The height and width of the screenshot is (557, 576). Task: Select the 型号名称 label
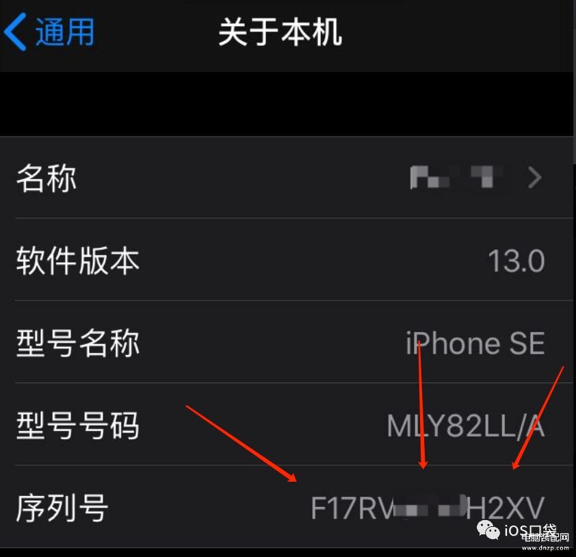click(77, 343)
